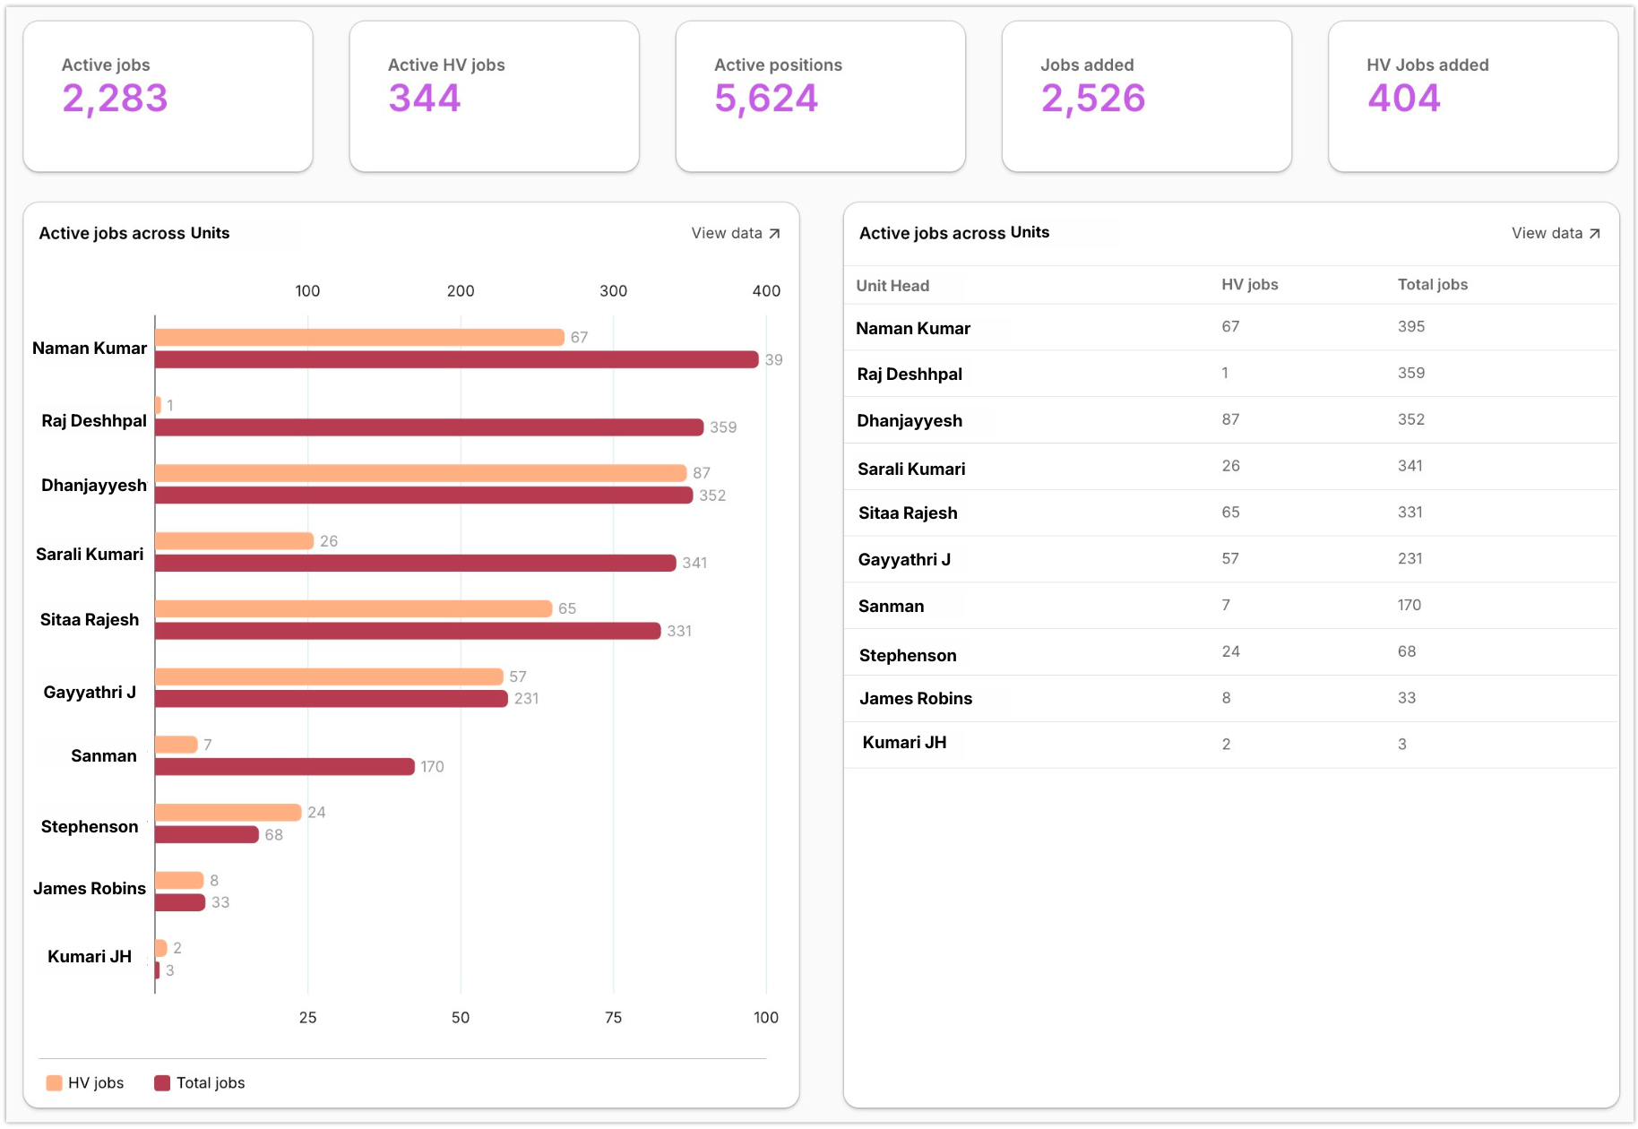Click Sarali Kumari's Total jobs bar labeled 341
Viewport: 1638px width, 1129px height.
coord(416,563)
